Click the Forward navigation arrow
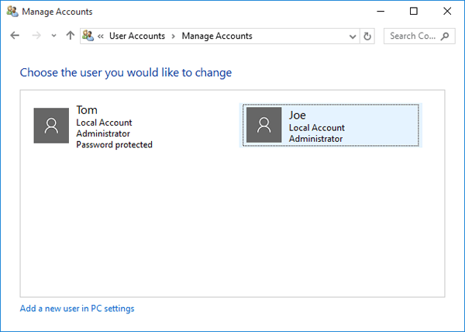This screenshot has height=332, width=465. pyautogui.click(x=35, y=36)
